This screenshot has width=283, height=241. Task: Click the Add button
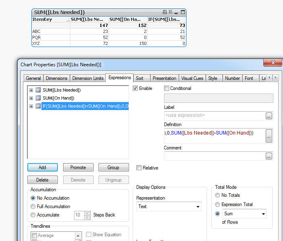point(42,167)
